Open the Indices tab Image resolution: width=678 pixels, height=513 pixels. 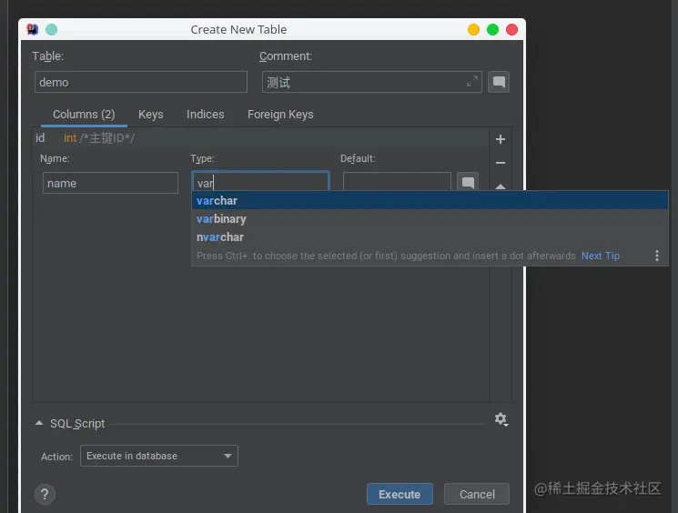coord(206,114)
